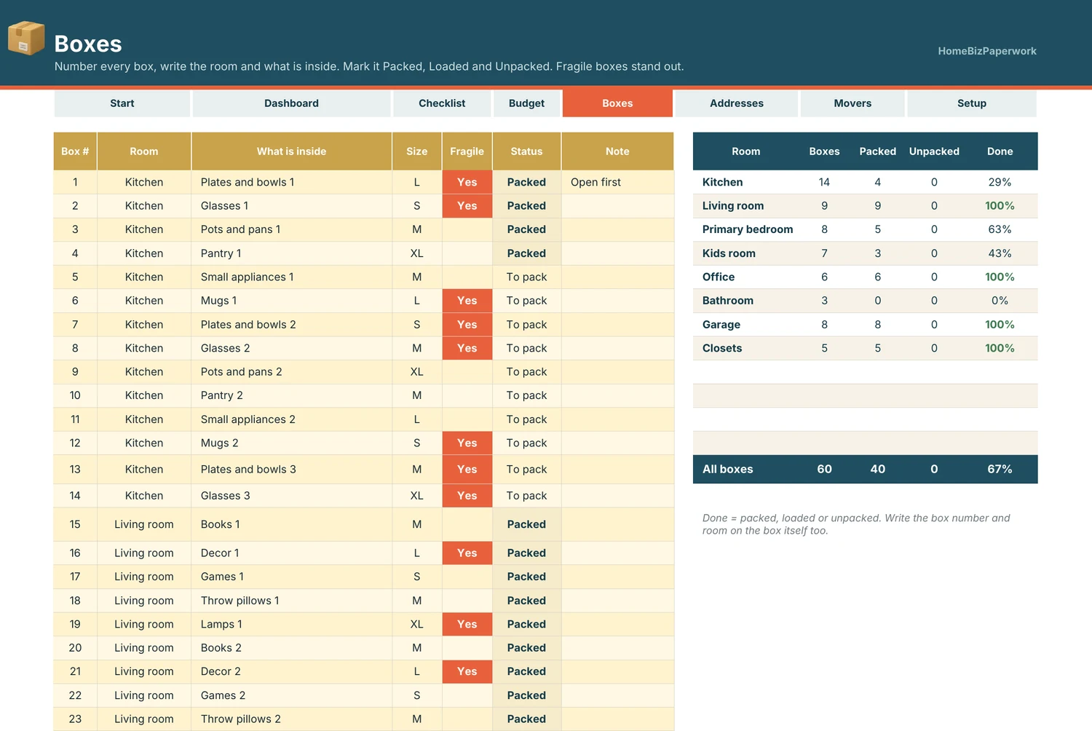Click the 'Books 1' contents cell
Viewport: 1092px width, 731px height.
[x=291, y=524]
